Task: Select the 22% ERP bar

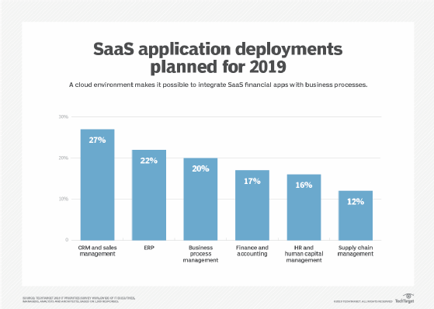Action: 149,195
